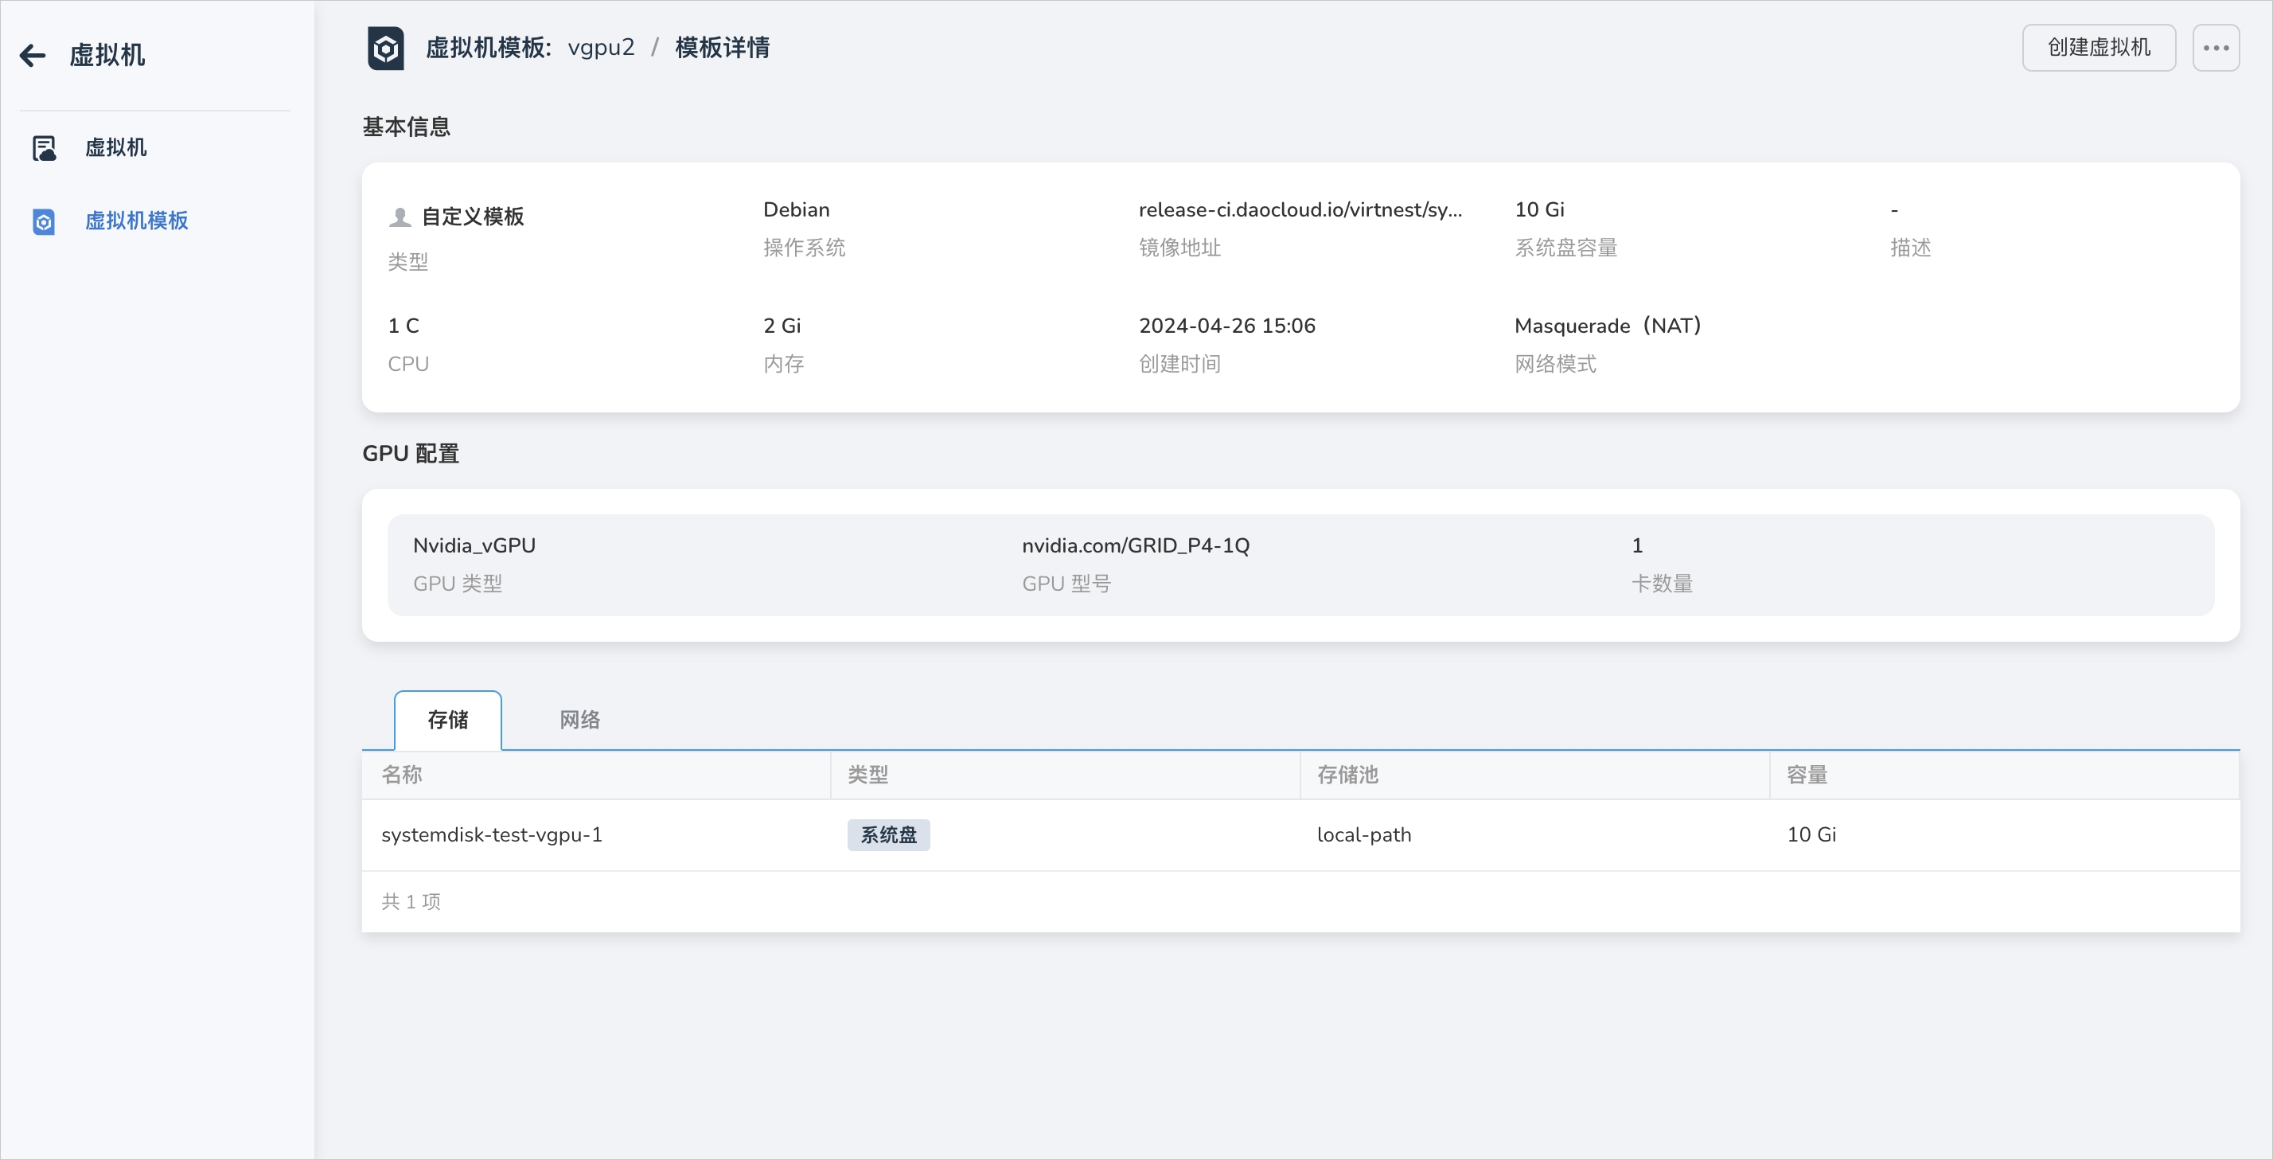Switch to the 存储 tab
This screenshot has height=1160, width=2273.
click(447, 721)
